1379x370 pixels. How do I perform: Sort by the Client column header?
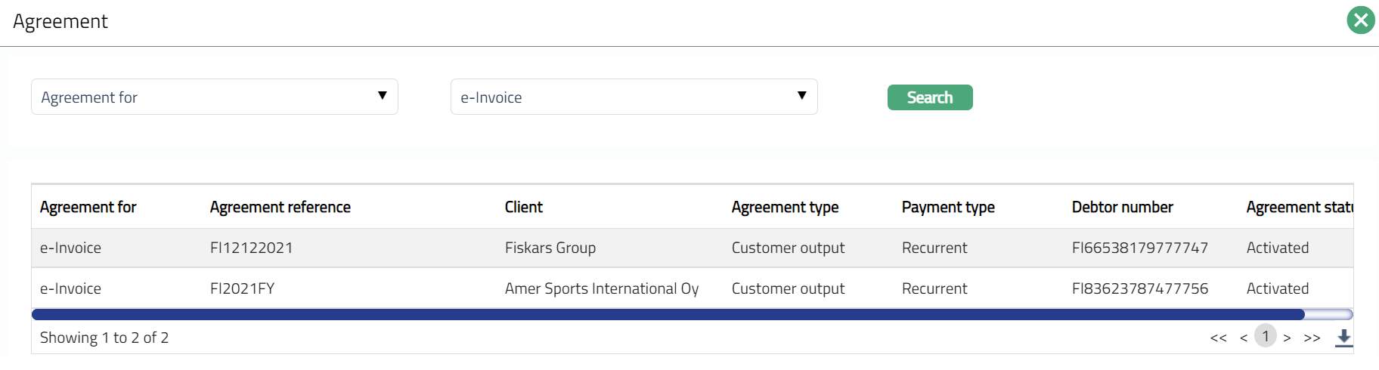pyautogui.click(x=523, y=207)
